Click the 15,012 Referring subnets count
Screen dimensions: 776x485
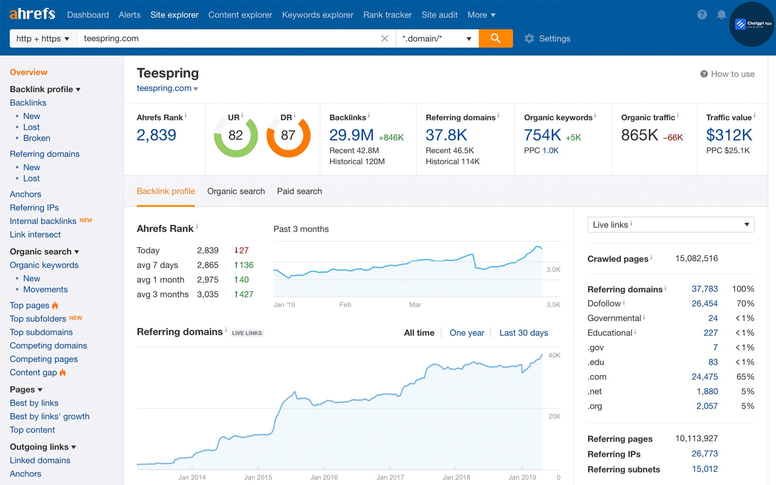pyautogui.click(x=705, y=469)
